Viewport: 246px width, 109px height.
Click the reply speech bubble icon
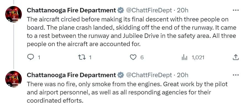point(31,58)
